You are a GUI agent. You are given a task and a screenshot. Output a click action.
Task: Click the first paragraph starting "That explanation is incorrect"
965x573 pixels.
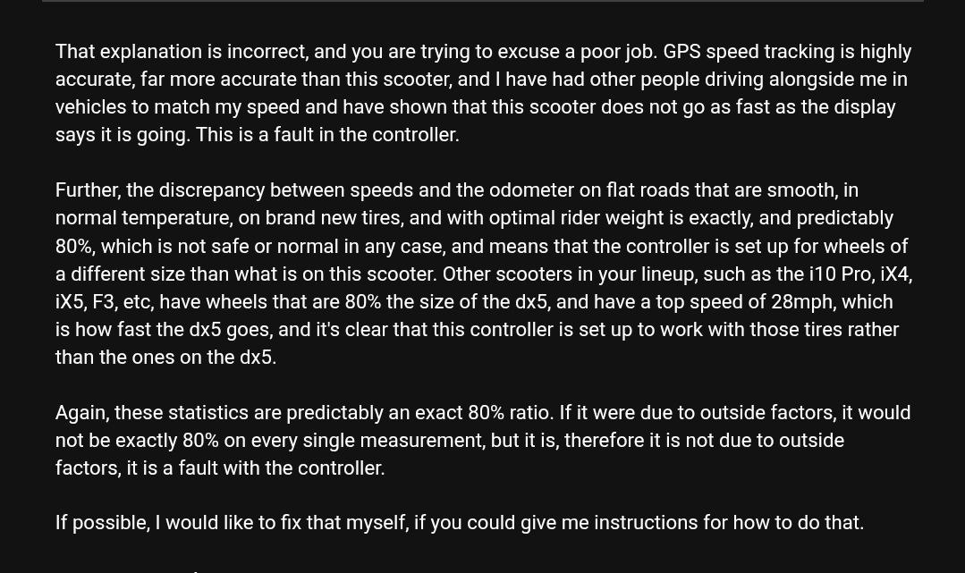click(483, 93)
